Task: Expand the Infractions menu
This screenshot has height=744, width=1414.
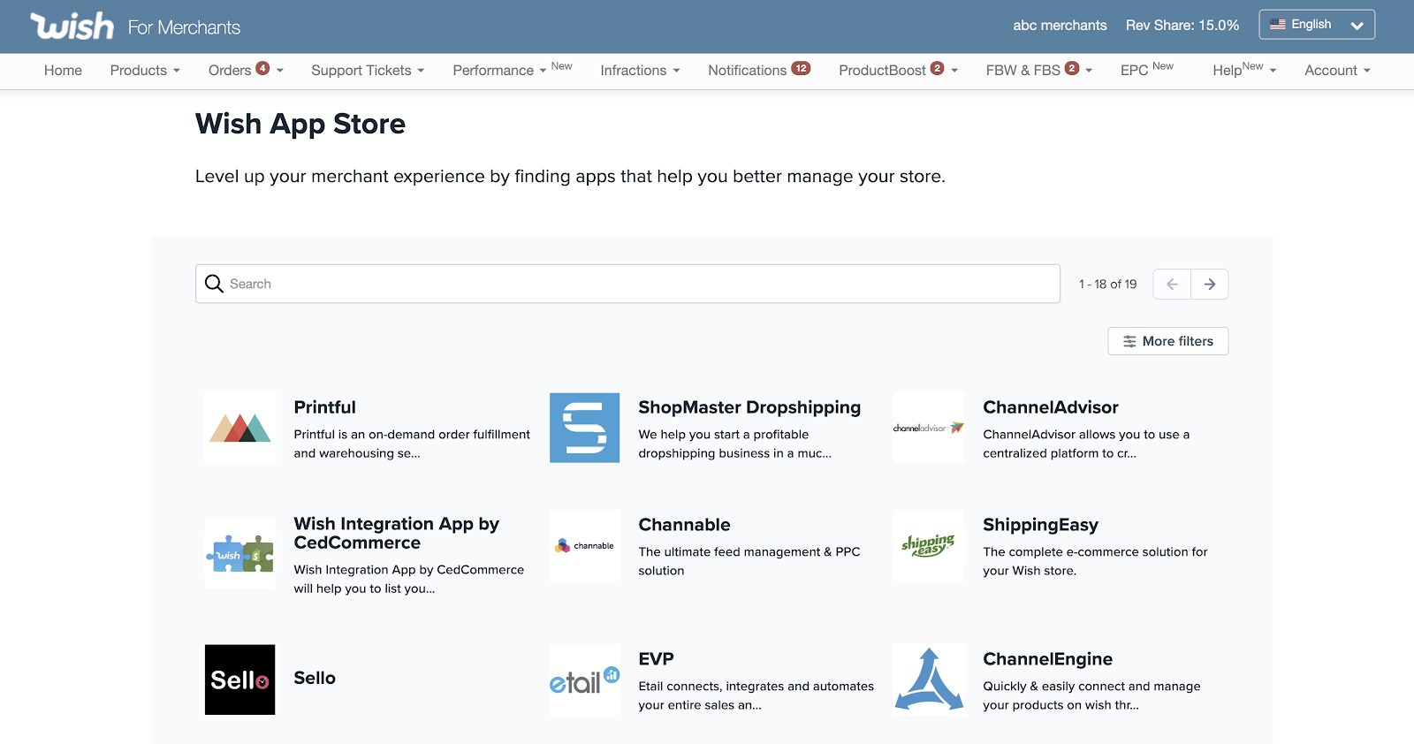Action: (640, 71)
